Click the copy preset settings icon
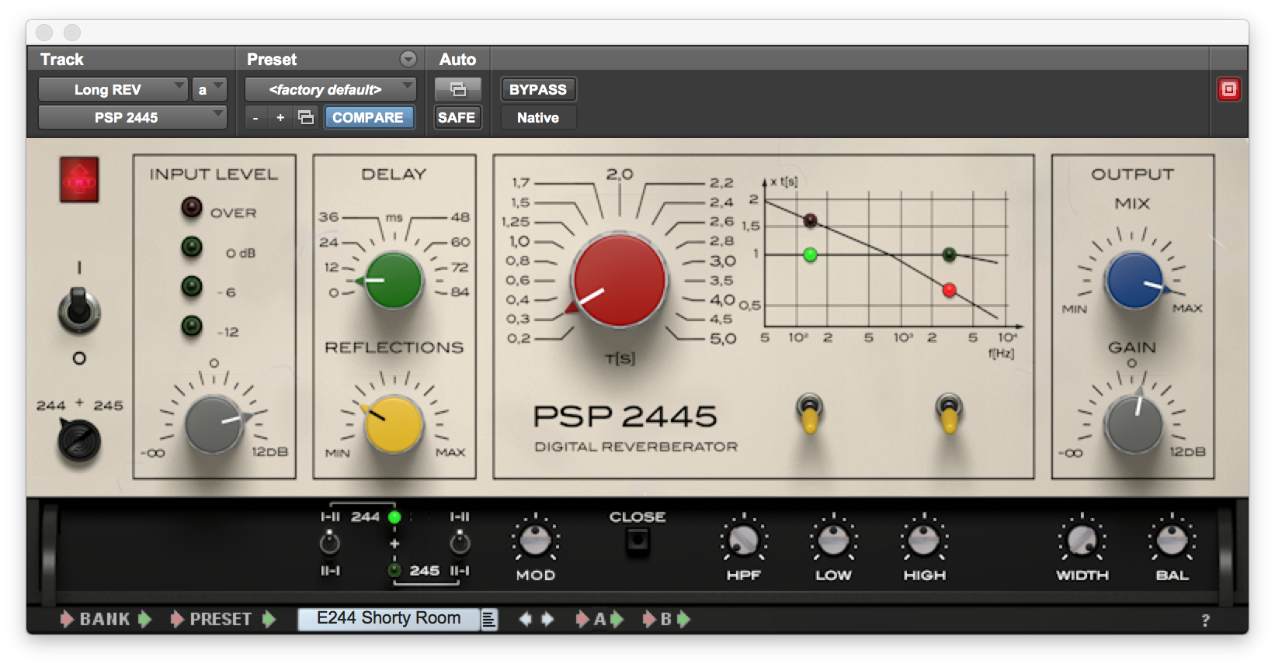Viewport: 1275px width, 667px height. 306,117
